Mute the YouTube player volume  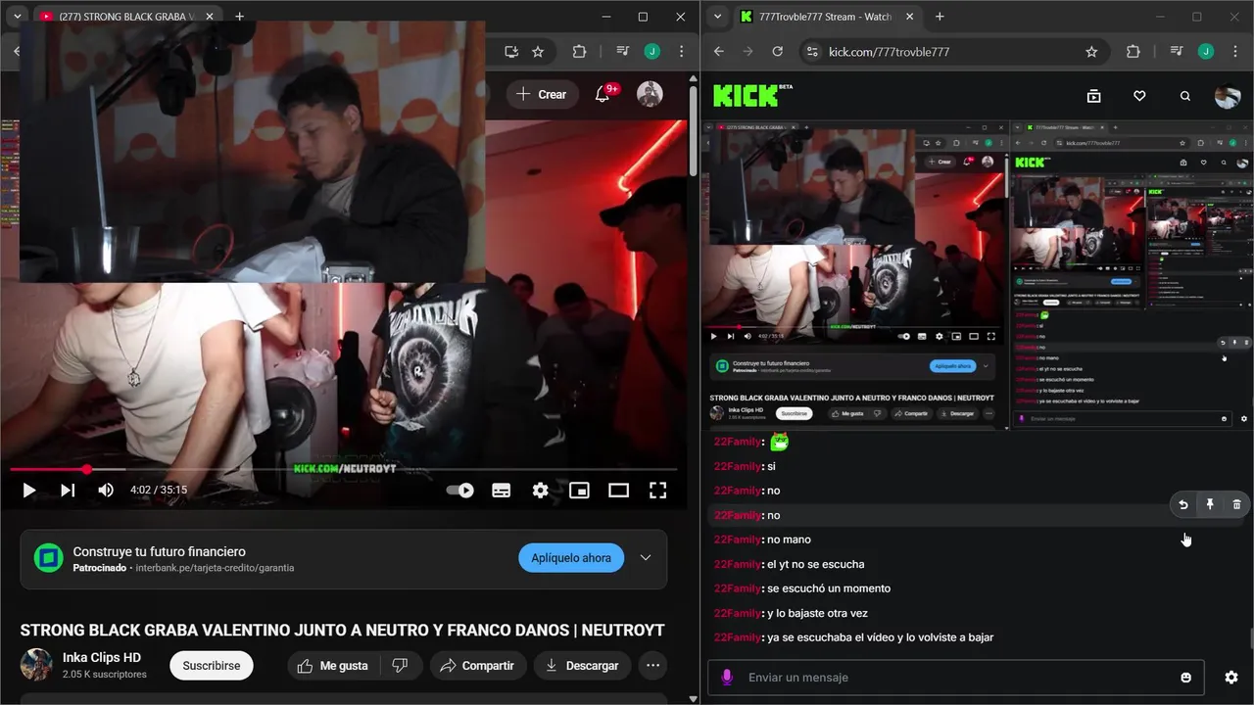click(106, 491)
